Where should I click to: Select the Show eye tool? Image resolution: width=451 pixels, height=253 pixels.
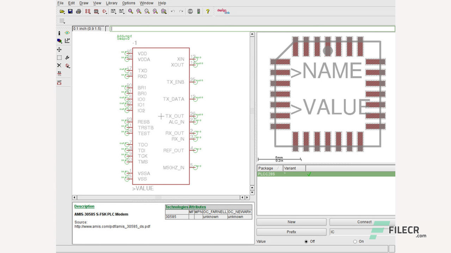67,33
